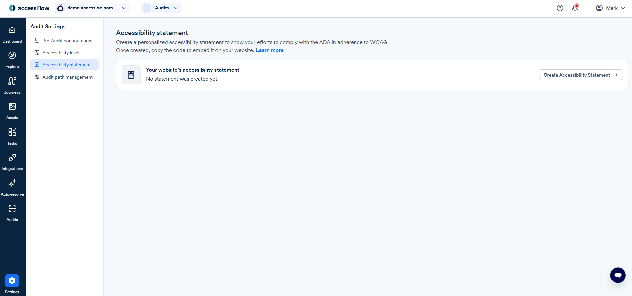Click 'No statement was created yet' text
Screen dimensions: 632x296
[x=182, y=79]
